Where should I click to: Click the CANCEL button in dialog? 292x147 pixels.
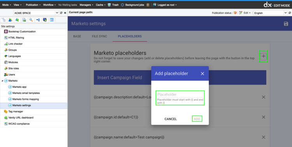point(171,119)
